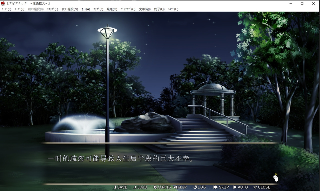Open the 設定(O) menu
This screenshot has width=320, height=191.
coord(112,9)
